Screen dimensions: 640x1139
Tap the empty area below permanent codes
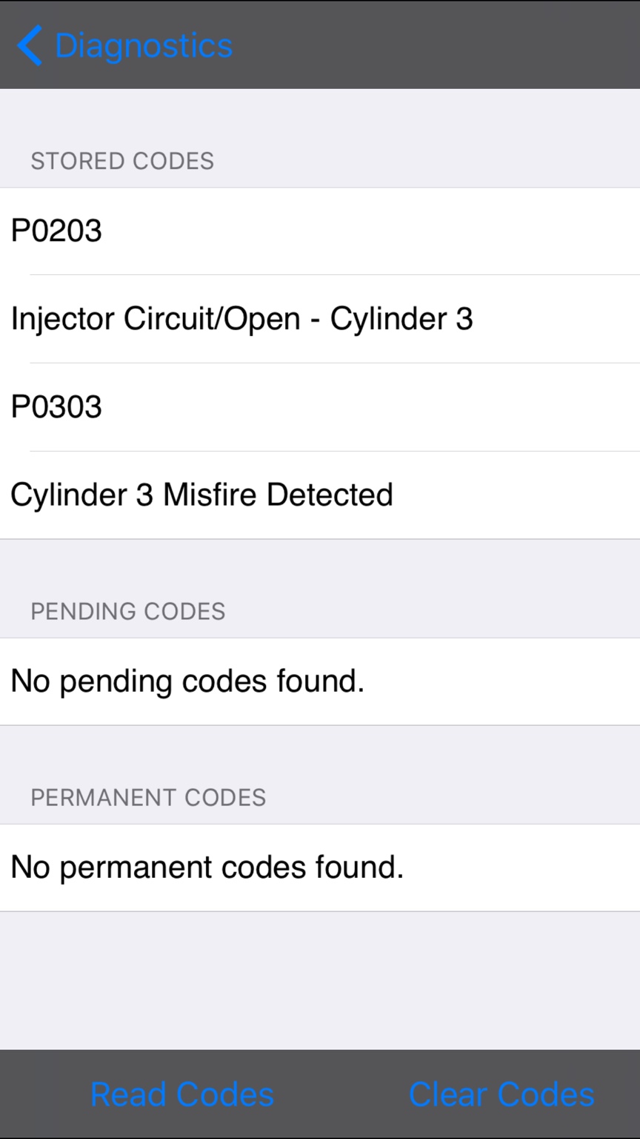pyautogui.click(x=320, y=980)
